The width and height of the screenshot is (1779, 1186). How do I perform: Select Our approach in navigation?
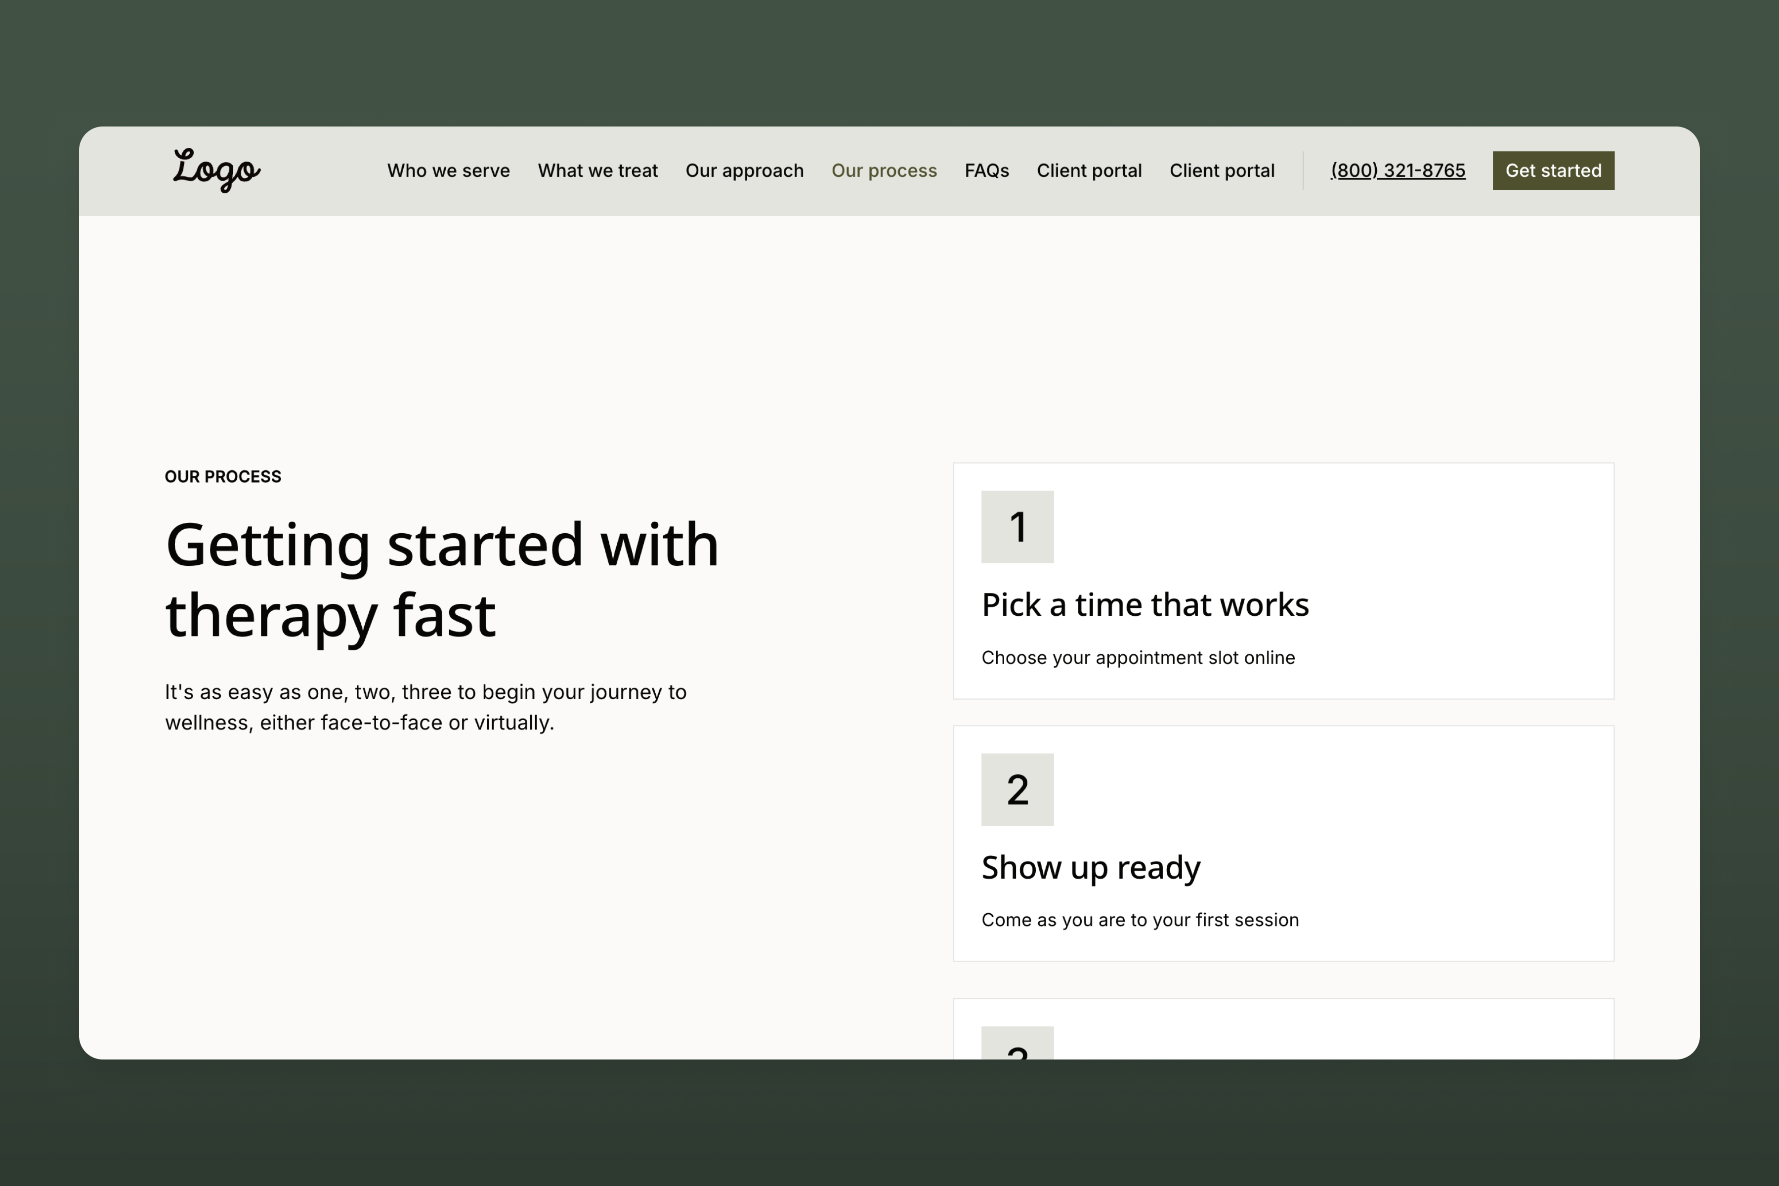pos(744,171)
